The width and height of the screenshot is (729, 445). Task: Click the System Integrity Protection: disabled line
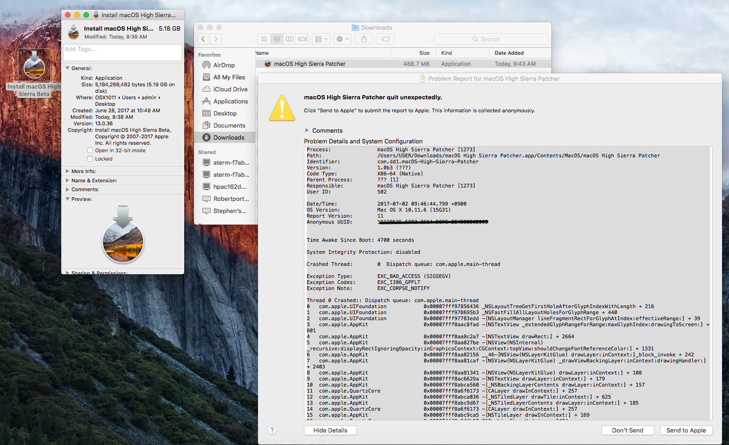pyautogui.click(x=363, y=252)
